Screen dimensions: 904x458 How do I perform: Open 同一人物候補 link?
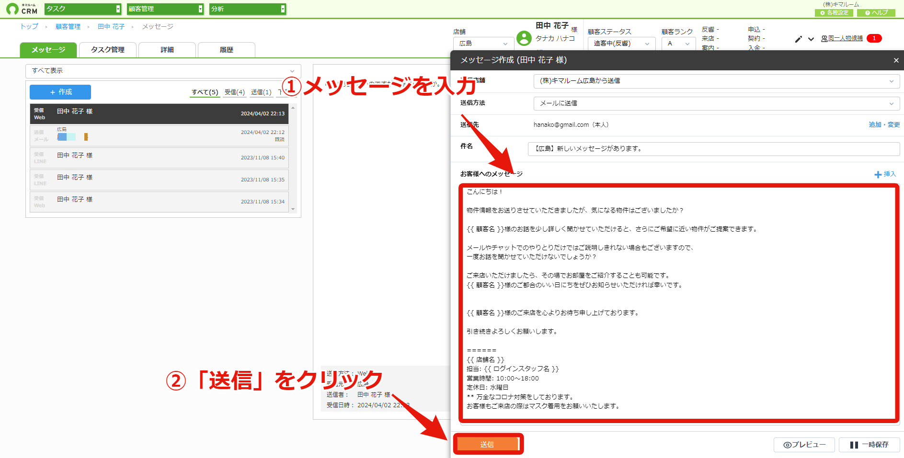(x=842, y=38)
